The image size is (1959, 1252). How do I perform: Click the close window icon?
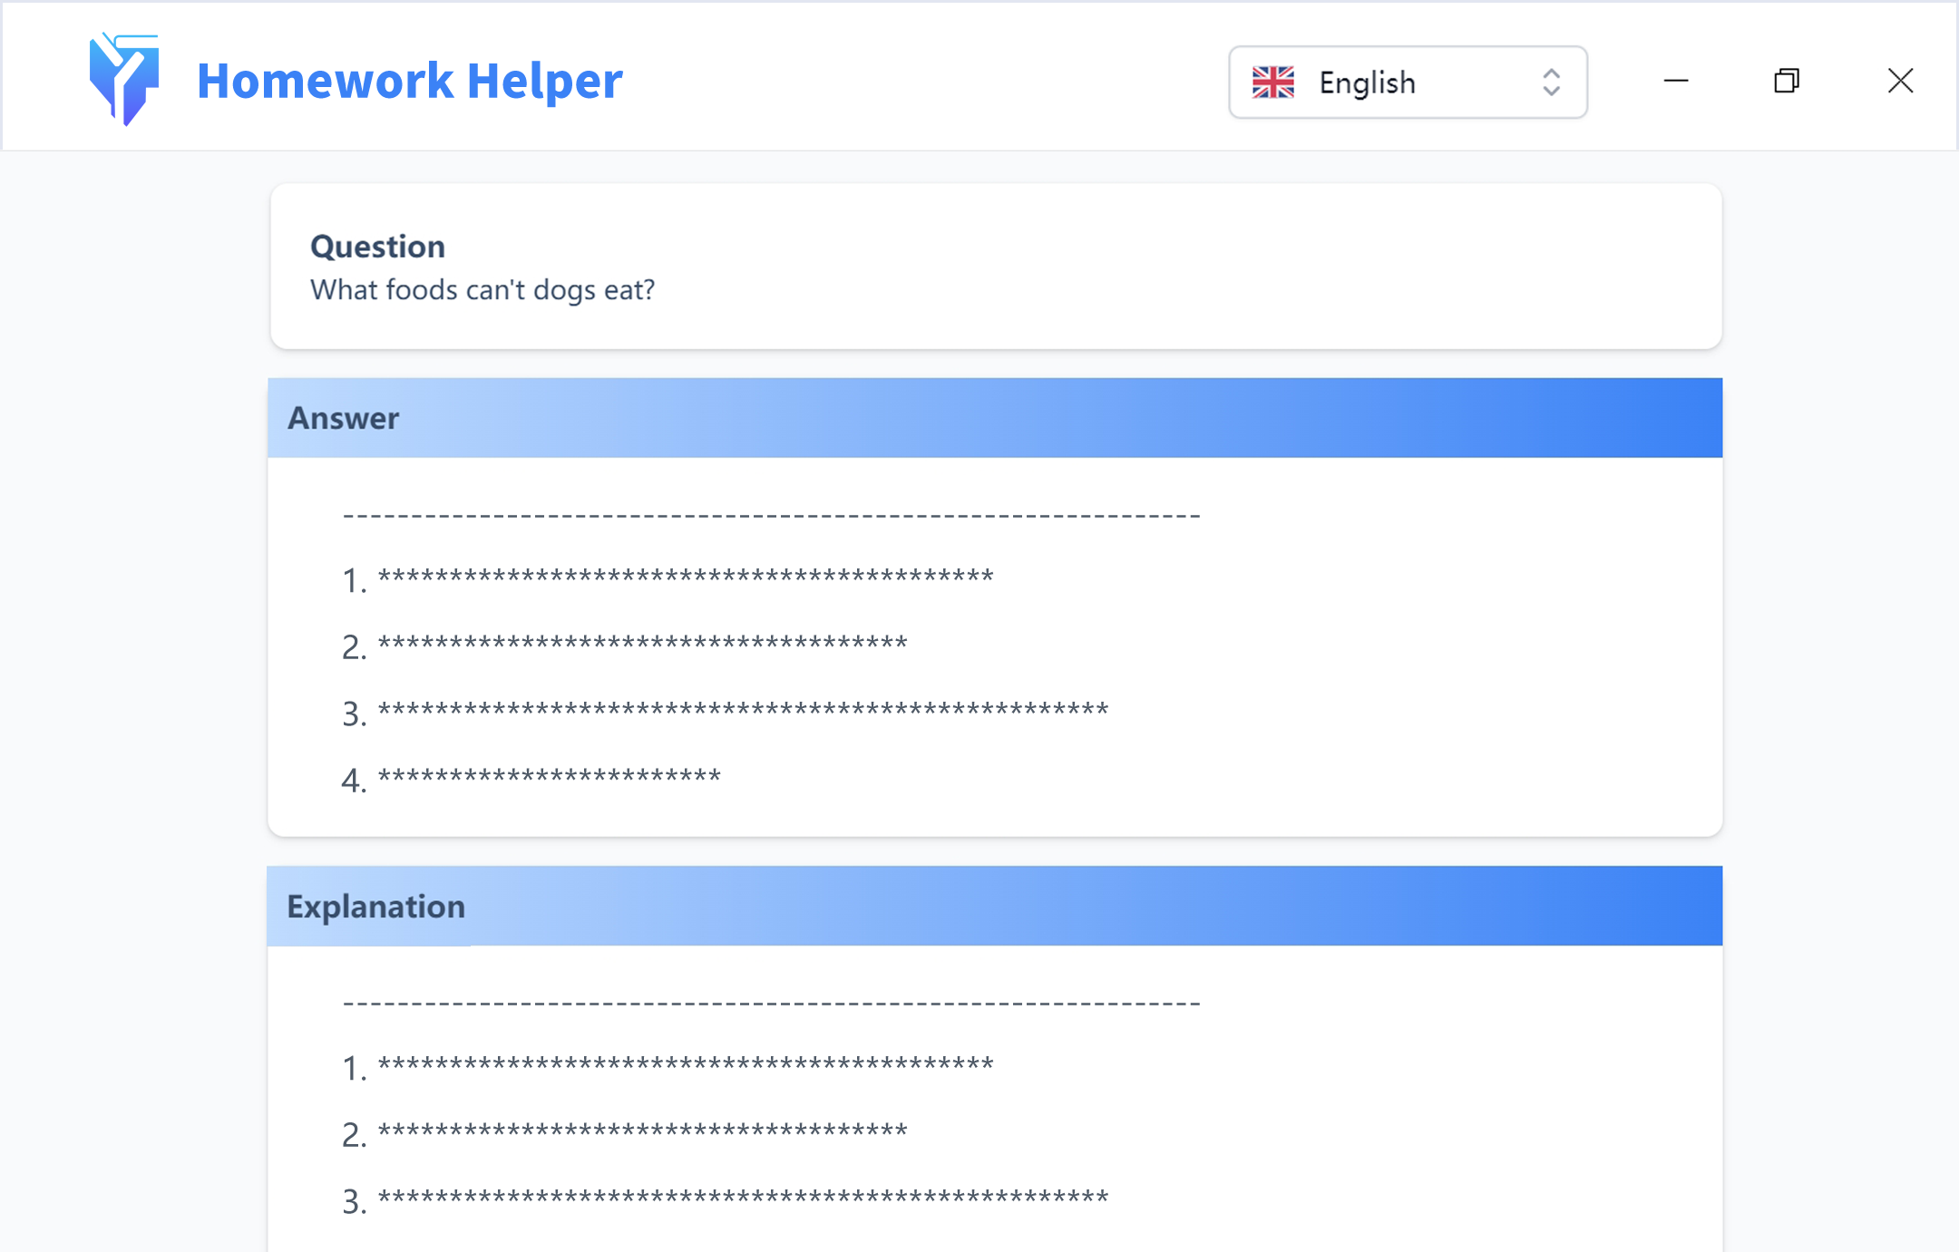[x=1900, y=81]
